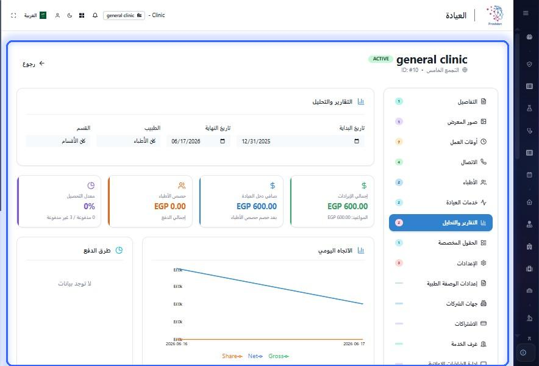
Task: Open the التفاصيل details tab
Action: (x=441, y=101)
